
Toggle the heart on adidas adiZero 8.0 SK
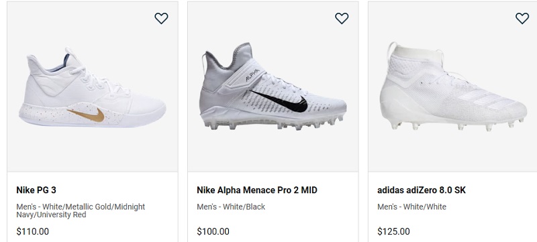[x=522, y=18]
